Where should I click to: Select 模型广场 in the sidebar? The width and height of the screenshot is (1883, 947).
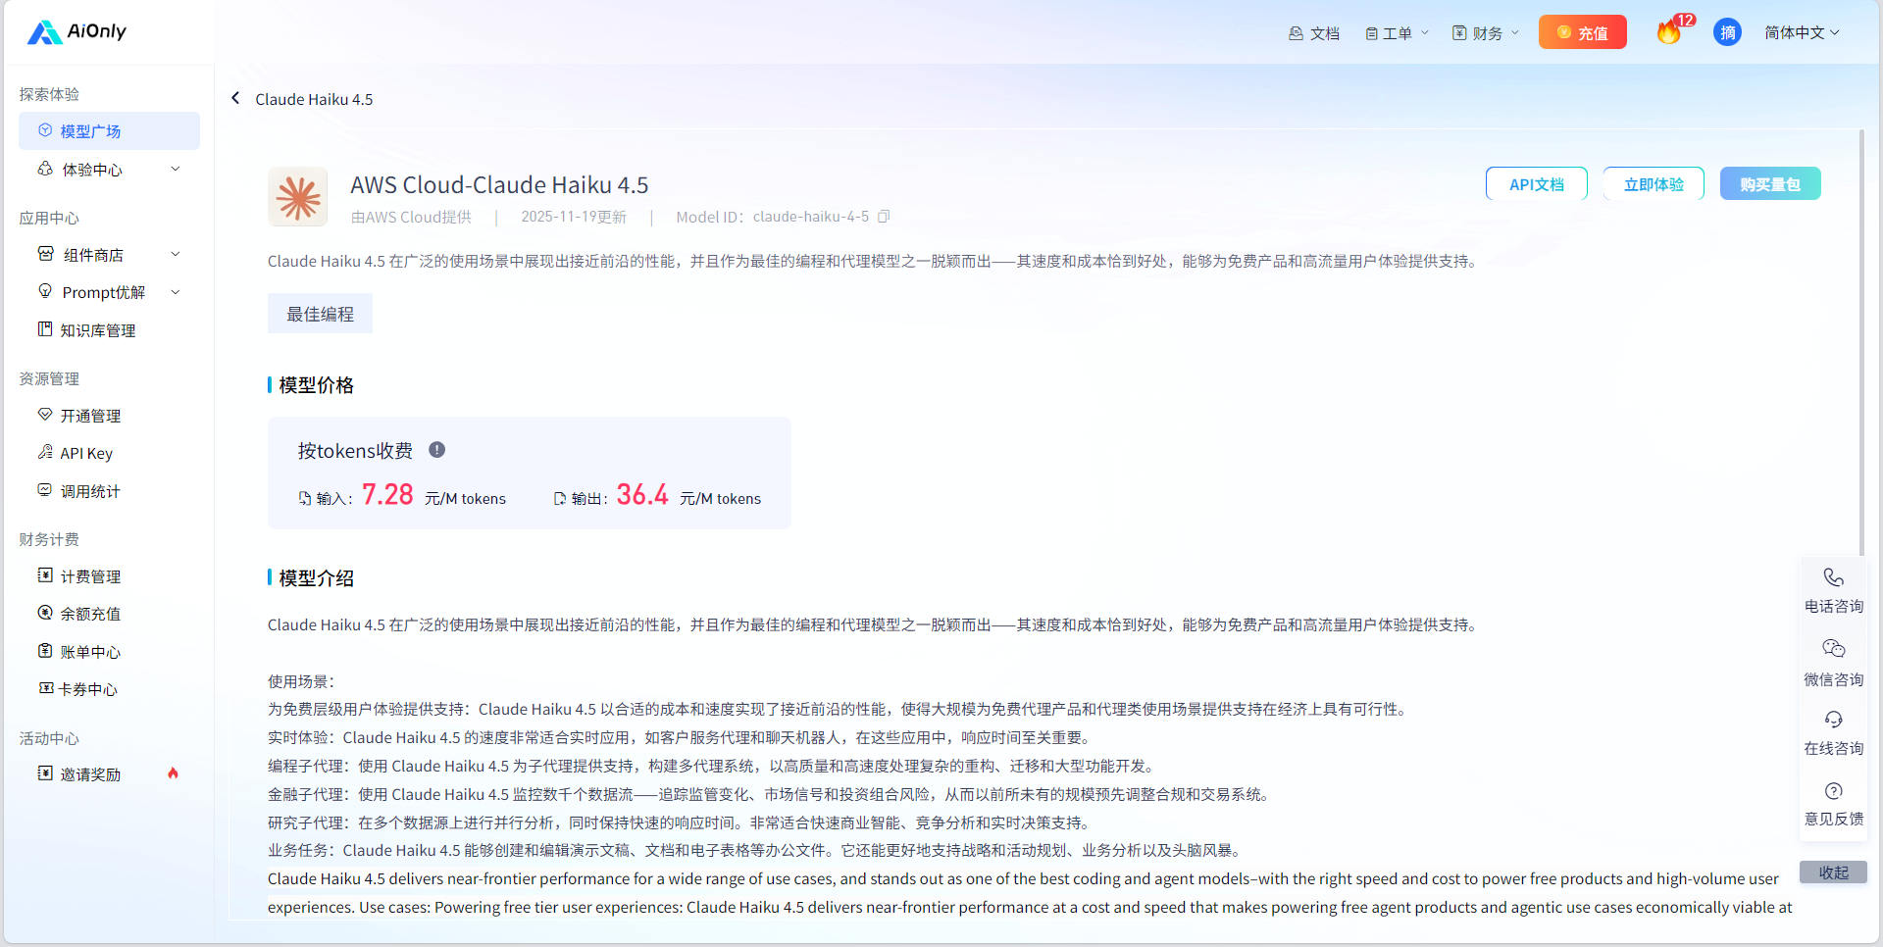coord(109,131)
